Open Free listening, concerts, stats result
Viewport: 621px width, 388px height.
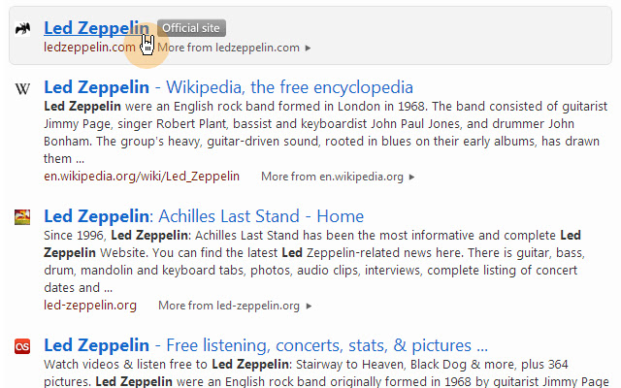click(x=265, y=345)
